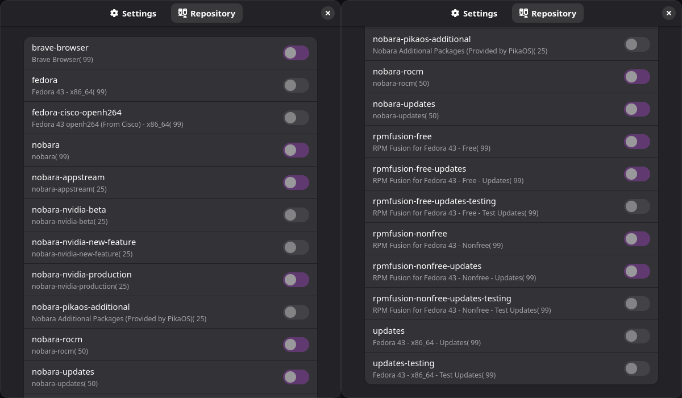Toggle off the rpmfusion-nonfree-updates repository
682x398 pixels.
click(x=637, y=271)
